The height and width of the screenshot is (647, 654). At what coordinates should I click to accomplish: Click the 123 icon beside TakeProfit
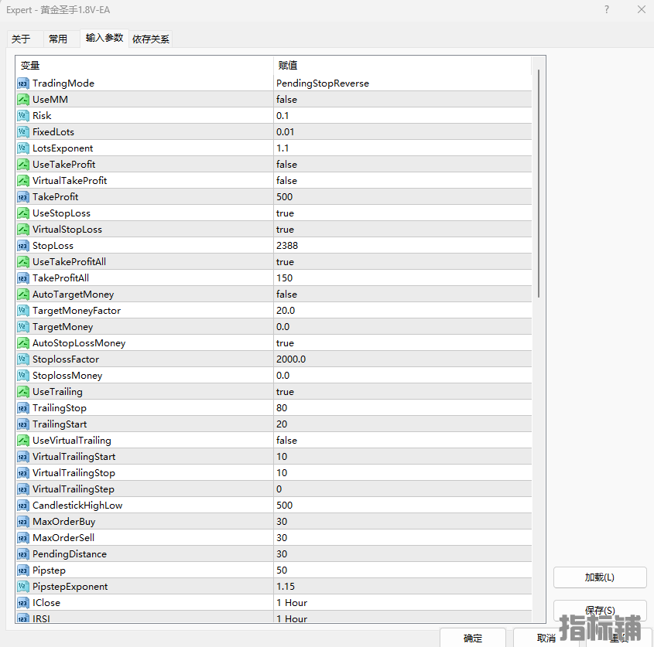[x=23, y=197]
